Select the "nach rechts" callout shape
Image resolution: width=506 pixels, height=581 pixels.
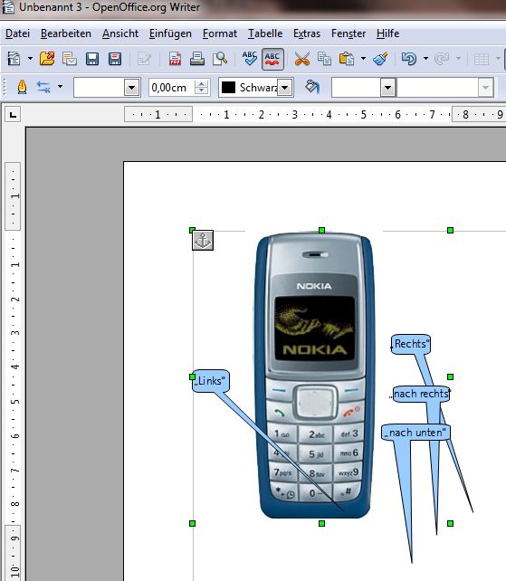[421, 394]
